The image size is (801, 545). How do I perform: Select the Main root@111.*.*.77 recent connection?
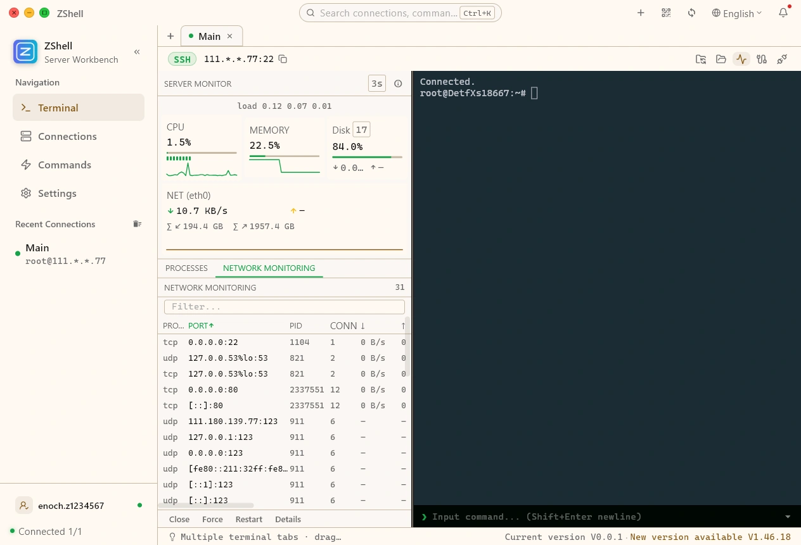coord(79,254)
